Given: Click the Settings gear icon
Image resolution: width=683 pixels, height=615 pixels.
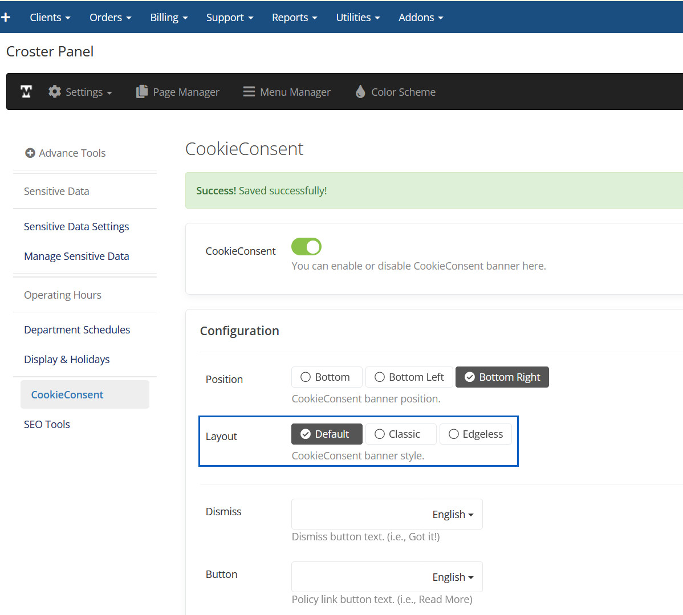Looking at the screenshot, I should [55, 92].
